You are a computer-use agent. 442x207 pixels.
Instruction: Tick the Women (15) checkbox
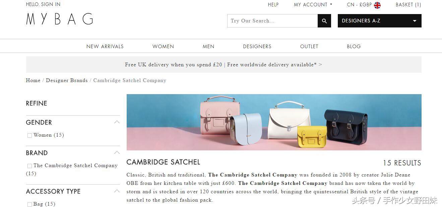(x=29, y=135)
